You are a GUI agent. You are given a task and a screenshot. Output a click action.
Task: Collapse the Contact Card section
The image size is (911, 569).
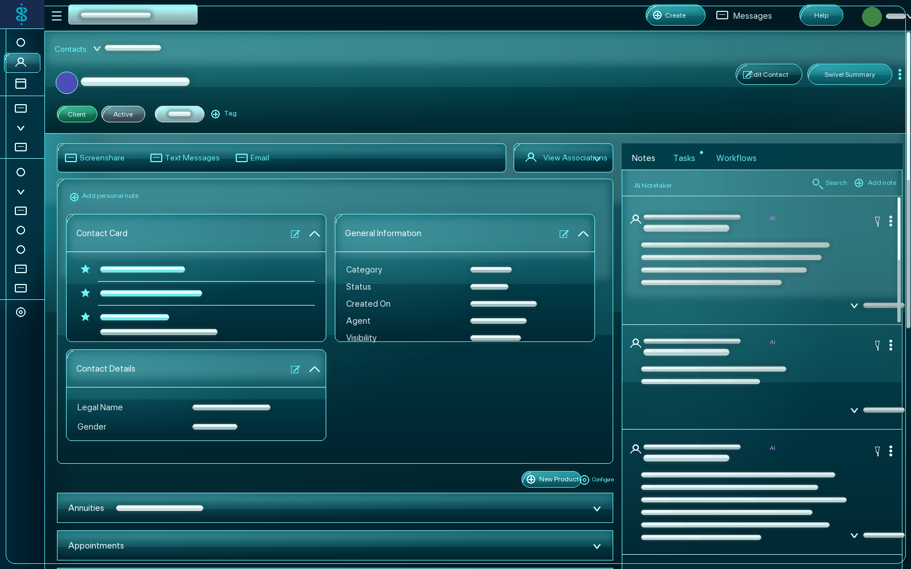(x=314, y=234)
